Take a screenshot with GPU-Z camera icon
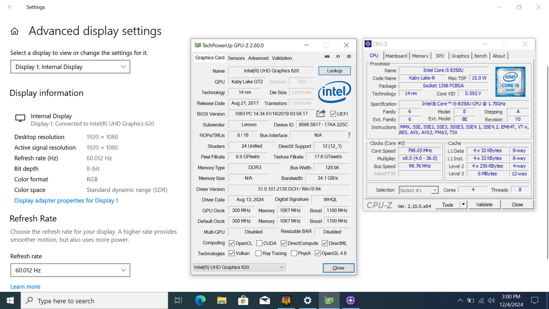Image resolution: width=549 pixels, height=309 pixels. point(327,56)
